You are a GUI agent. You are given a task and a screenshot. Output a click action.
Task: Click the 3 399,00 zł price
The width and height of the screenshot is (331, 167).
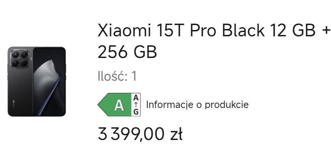[x=140, y=134]
